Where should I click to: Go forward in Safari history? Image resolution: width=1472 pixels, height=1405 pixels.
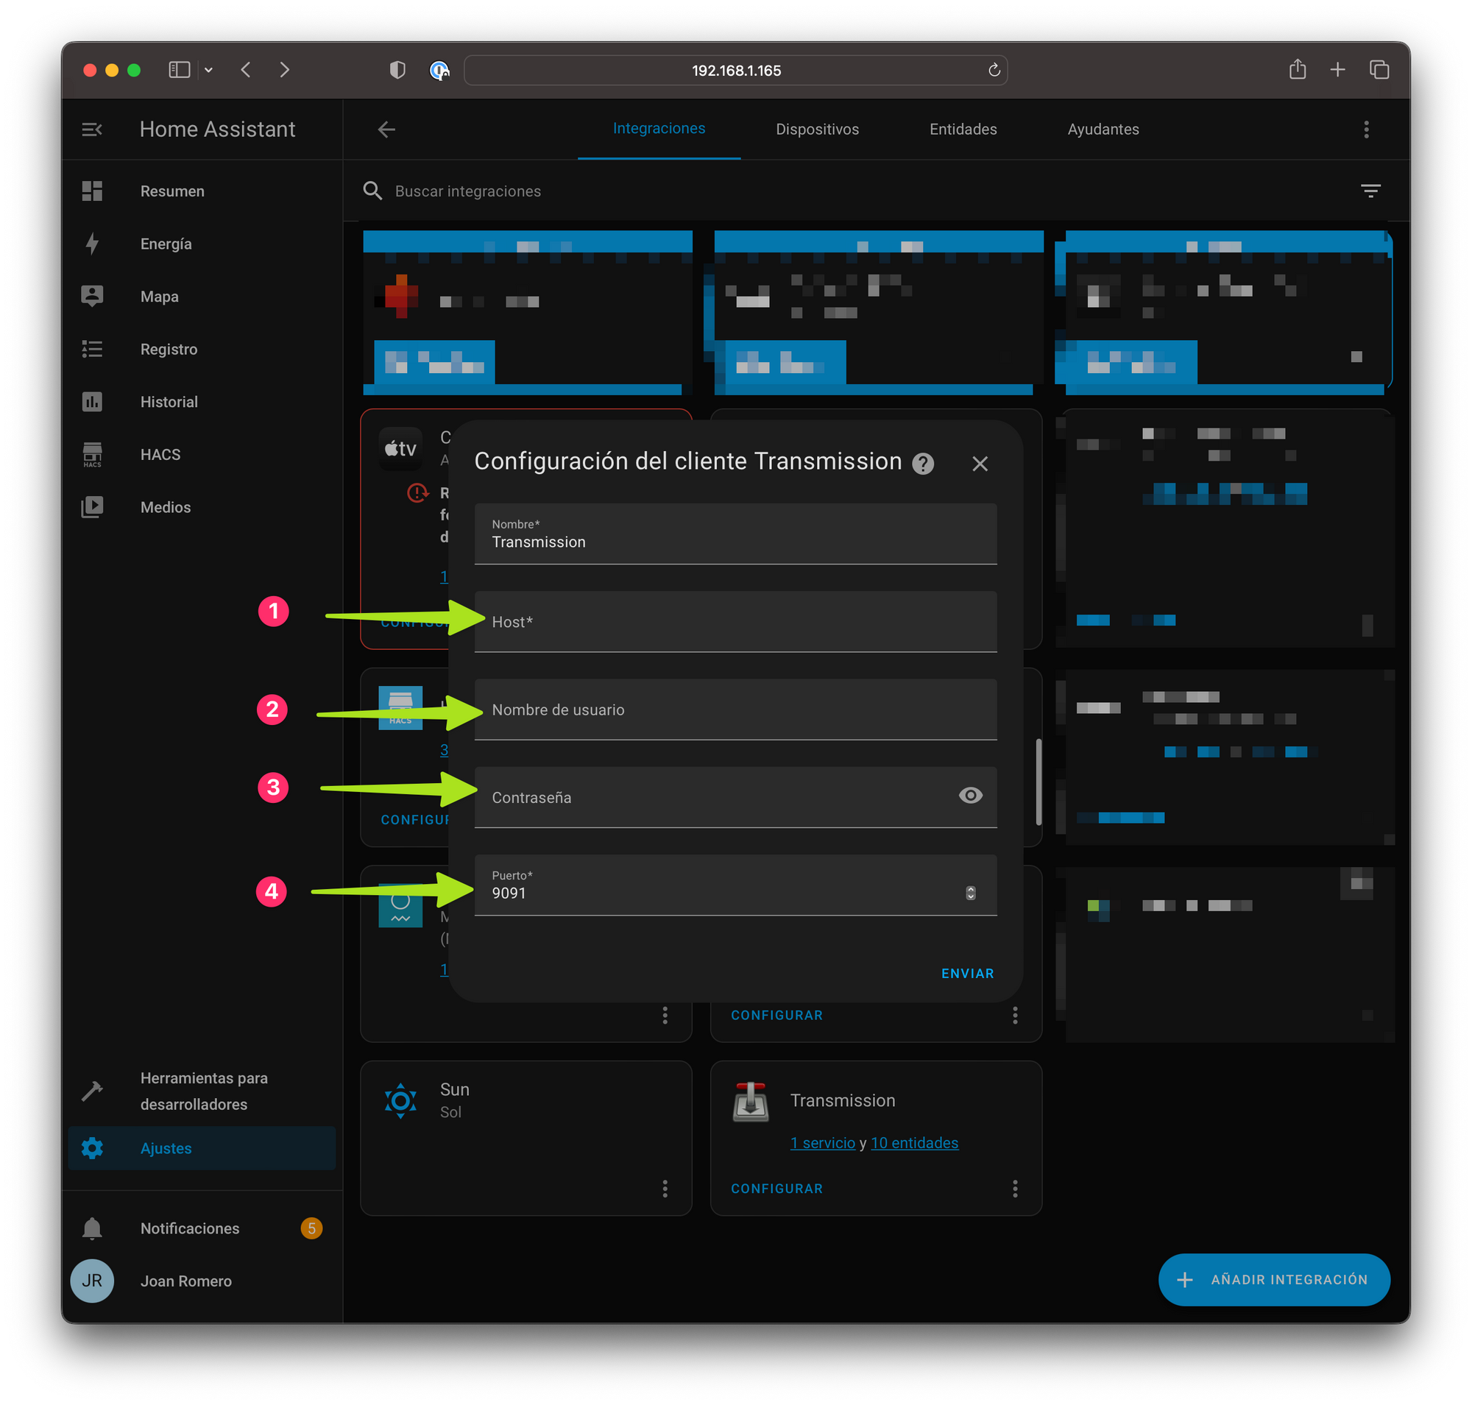(x=285, y=70)
